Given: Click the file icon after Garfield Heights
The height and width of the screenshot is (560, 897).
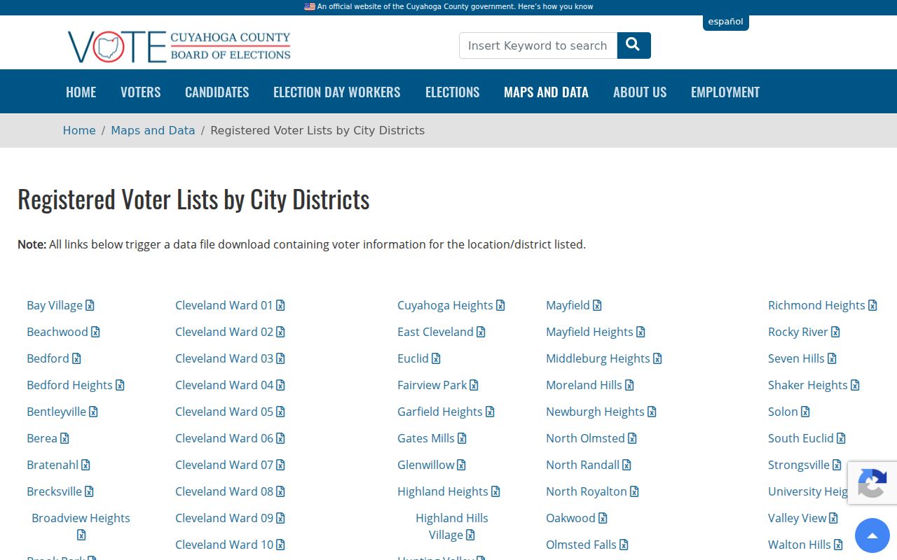Looking at the screenshot, I should click(490, 412).
